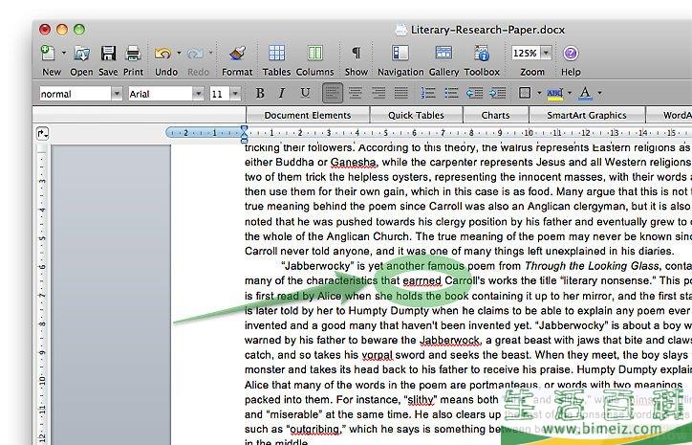Screen dimensions: 692x445
Task: Click the font size box showing 11
Action: pyautogui.click(x=220, y=94)
